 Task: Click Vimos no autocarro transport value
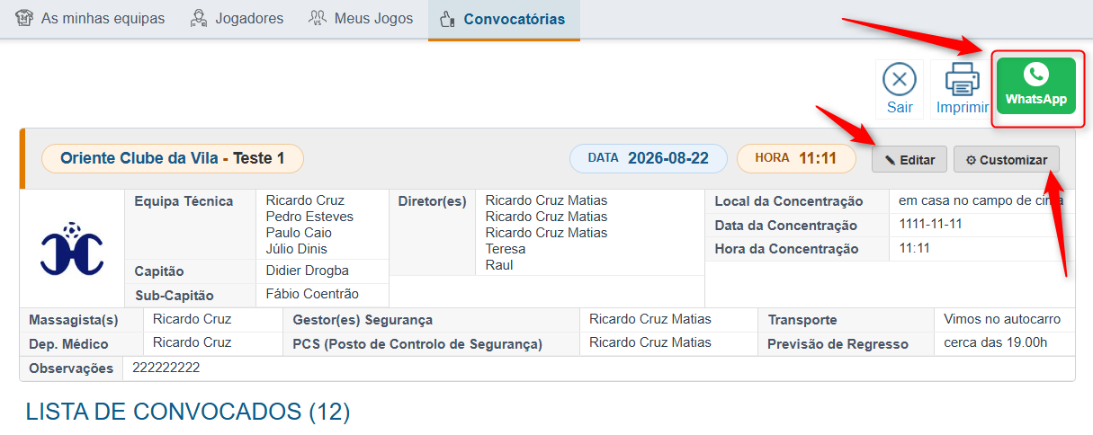[1002, 319]
